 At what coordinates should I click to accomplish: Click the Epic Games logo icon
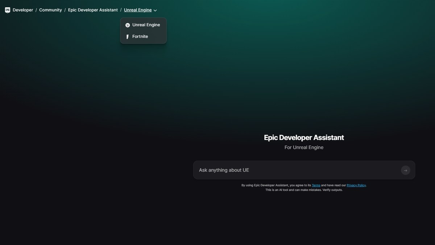pos(8,10)
